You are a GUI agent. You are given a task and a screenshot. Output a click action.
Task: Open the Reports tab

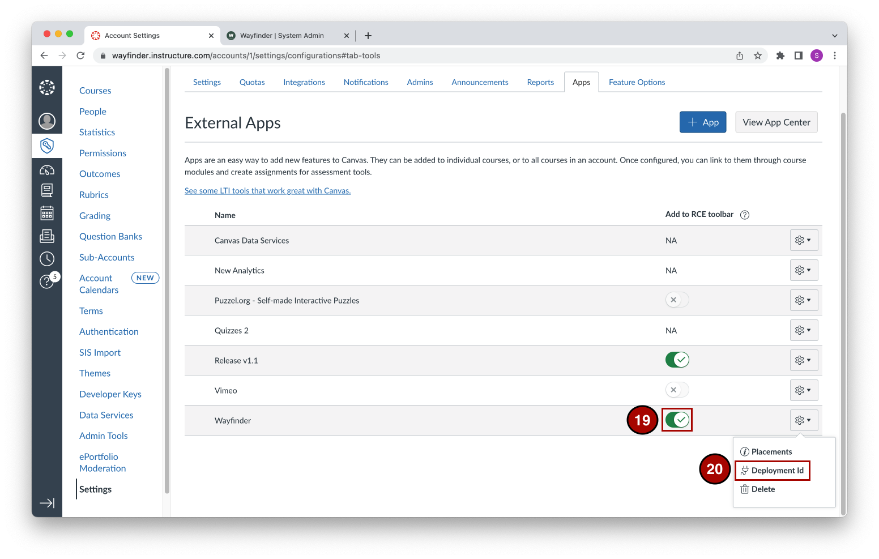pos(540,82)
